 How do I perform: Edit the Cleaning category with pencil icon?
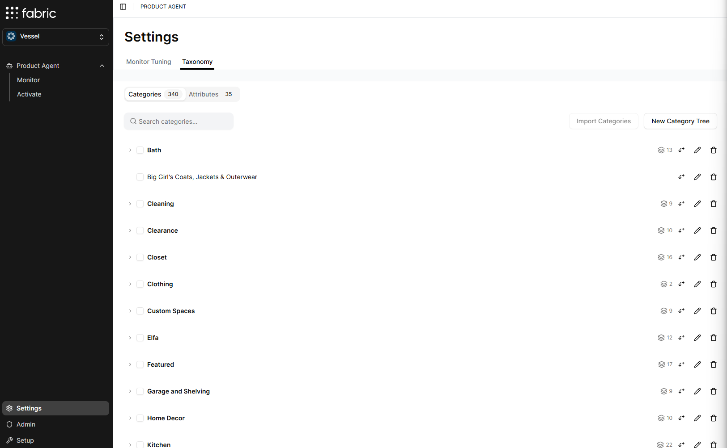[x=697, y=204]
